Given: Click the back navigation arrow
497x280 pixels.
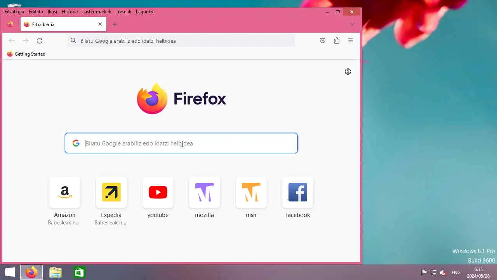Looking at the screenshot, I should [12, 41].
